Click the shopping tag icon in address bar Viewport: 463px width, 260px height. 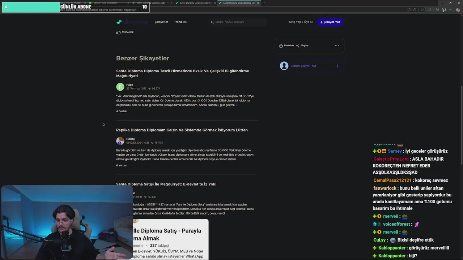point(409,10)
